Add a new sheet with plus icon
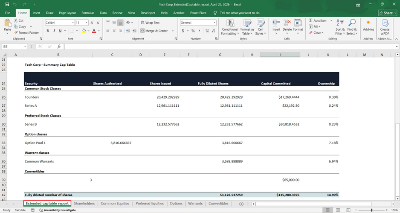 pos(241,204)
